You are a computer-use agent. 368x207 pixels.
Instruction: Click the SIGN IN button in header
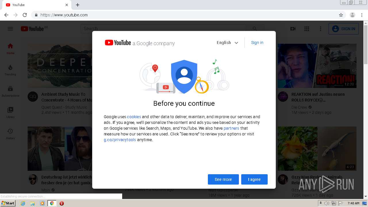point(344,29)
